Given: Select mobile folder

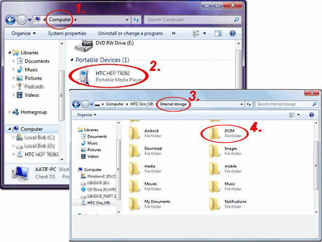Looking at the screenshot, I should pos(225,168).
